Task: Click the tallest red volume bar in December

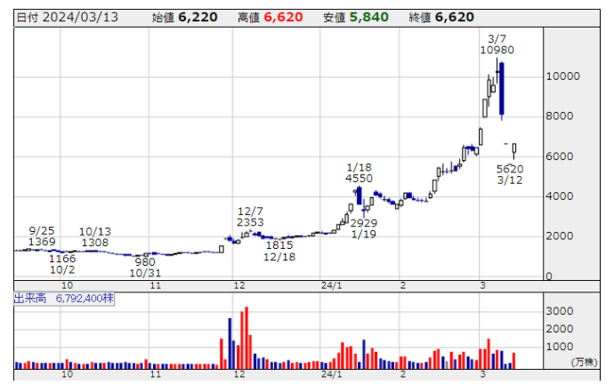Action: click(246, 338)
